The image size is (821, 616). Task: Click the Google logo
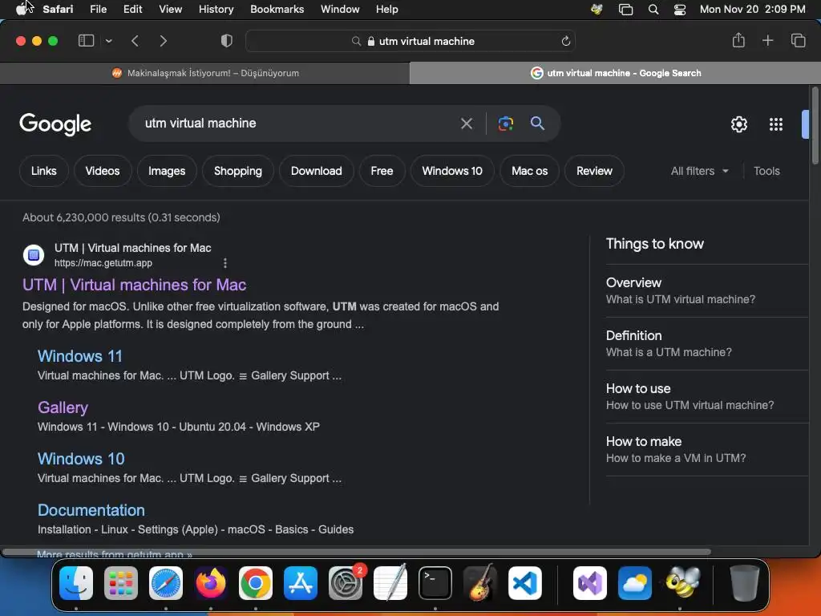[55, 124]
